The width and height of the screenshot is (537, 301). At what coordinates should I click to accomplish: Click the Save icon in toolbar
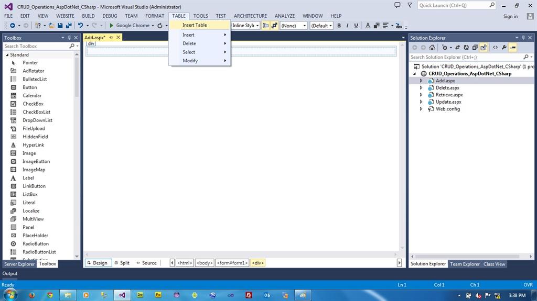click(x=60, y=26)
